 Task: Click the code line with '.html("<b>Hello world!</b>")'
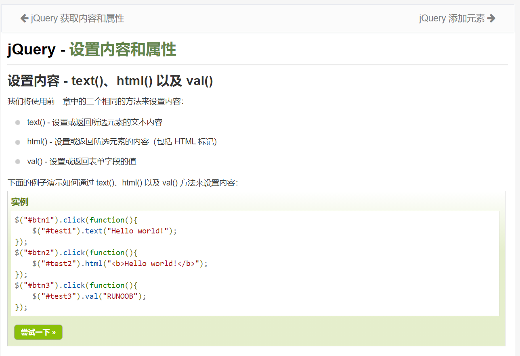click(120, 264)
